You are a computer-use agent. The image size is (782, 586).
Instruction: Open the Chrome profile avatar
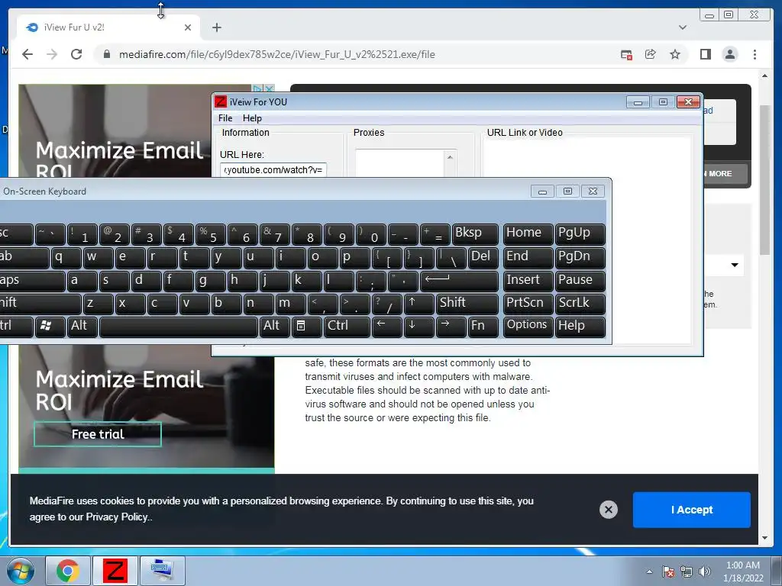(x=730, y=54)
